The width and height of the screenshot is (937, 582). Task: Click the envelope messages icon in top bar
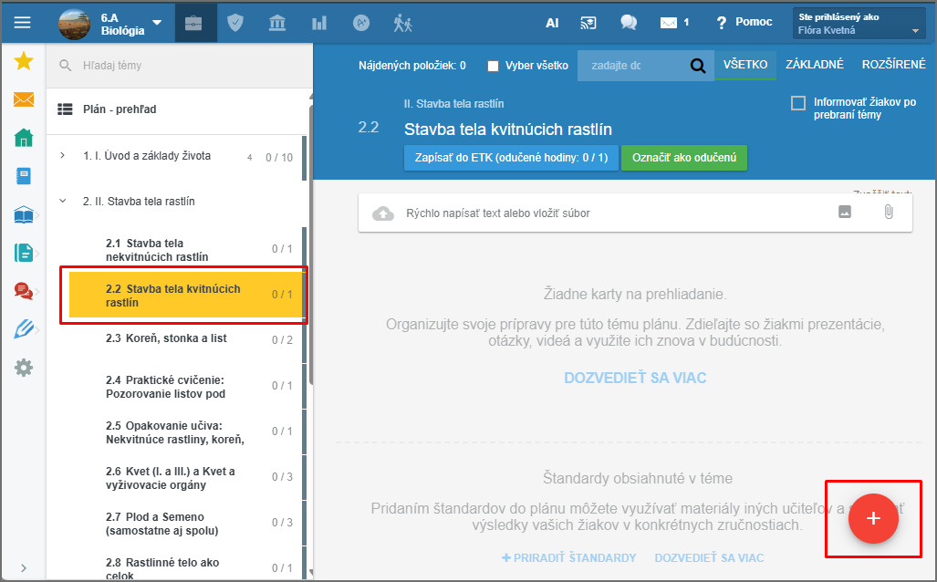(x=669, y=23)
